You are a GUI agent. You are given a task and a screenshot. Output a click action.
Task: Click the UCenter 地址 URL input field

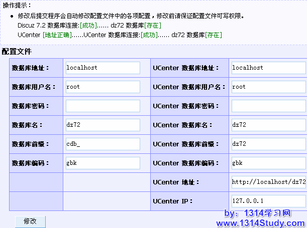coord(268,182)
